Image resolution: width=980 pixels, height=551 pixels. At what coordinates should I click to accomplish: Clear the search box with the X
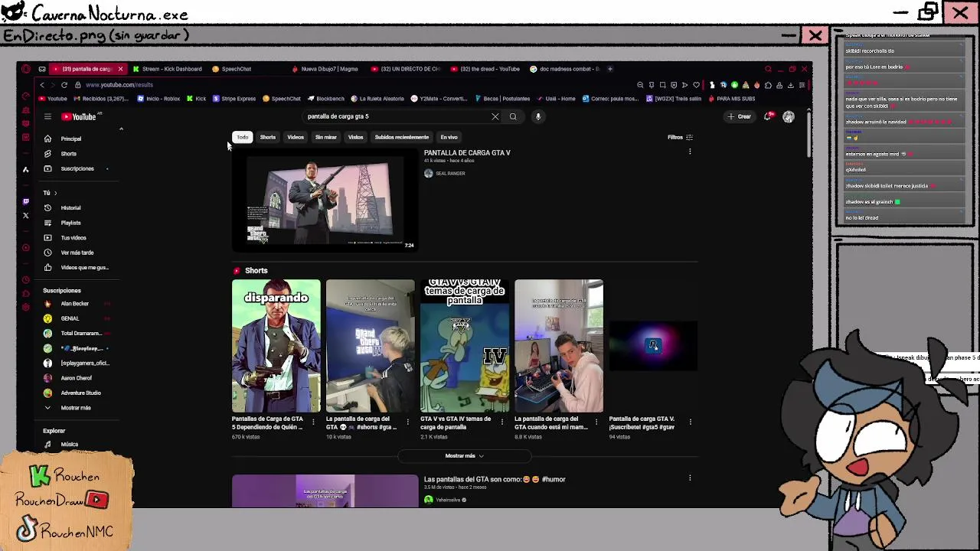(x=495, y=117)
